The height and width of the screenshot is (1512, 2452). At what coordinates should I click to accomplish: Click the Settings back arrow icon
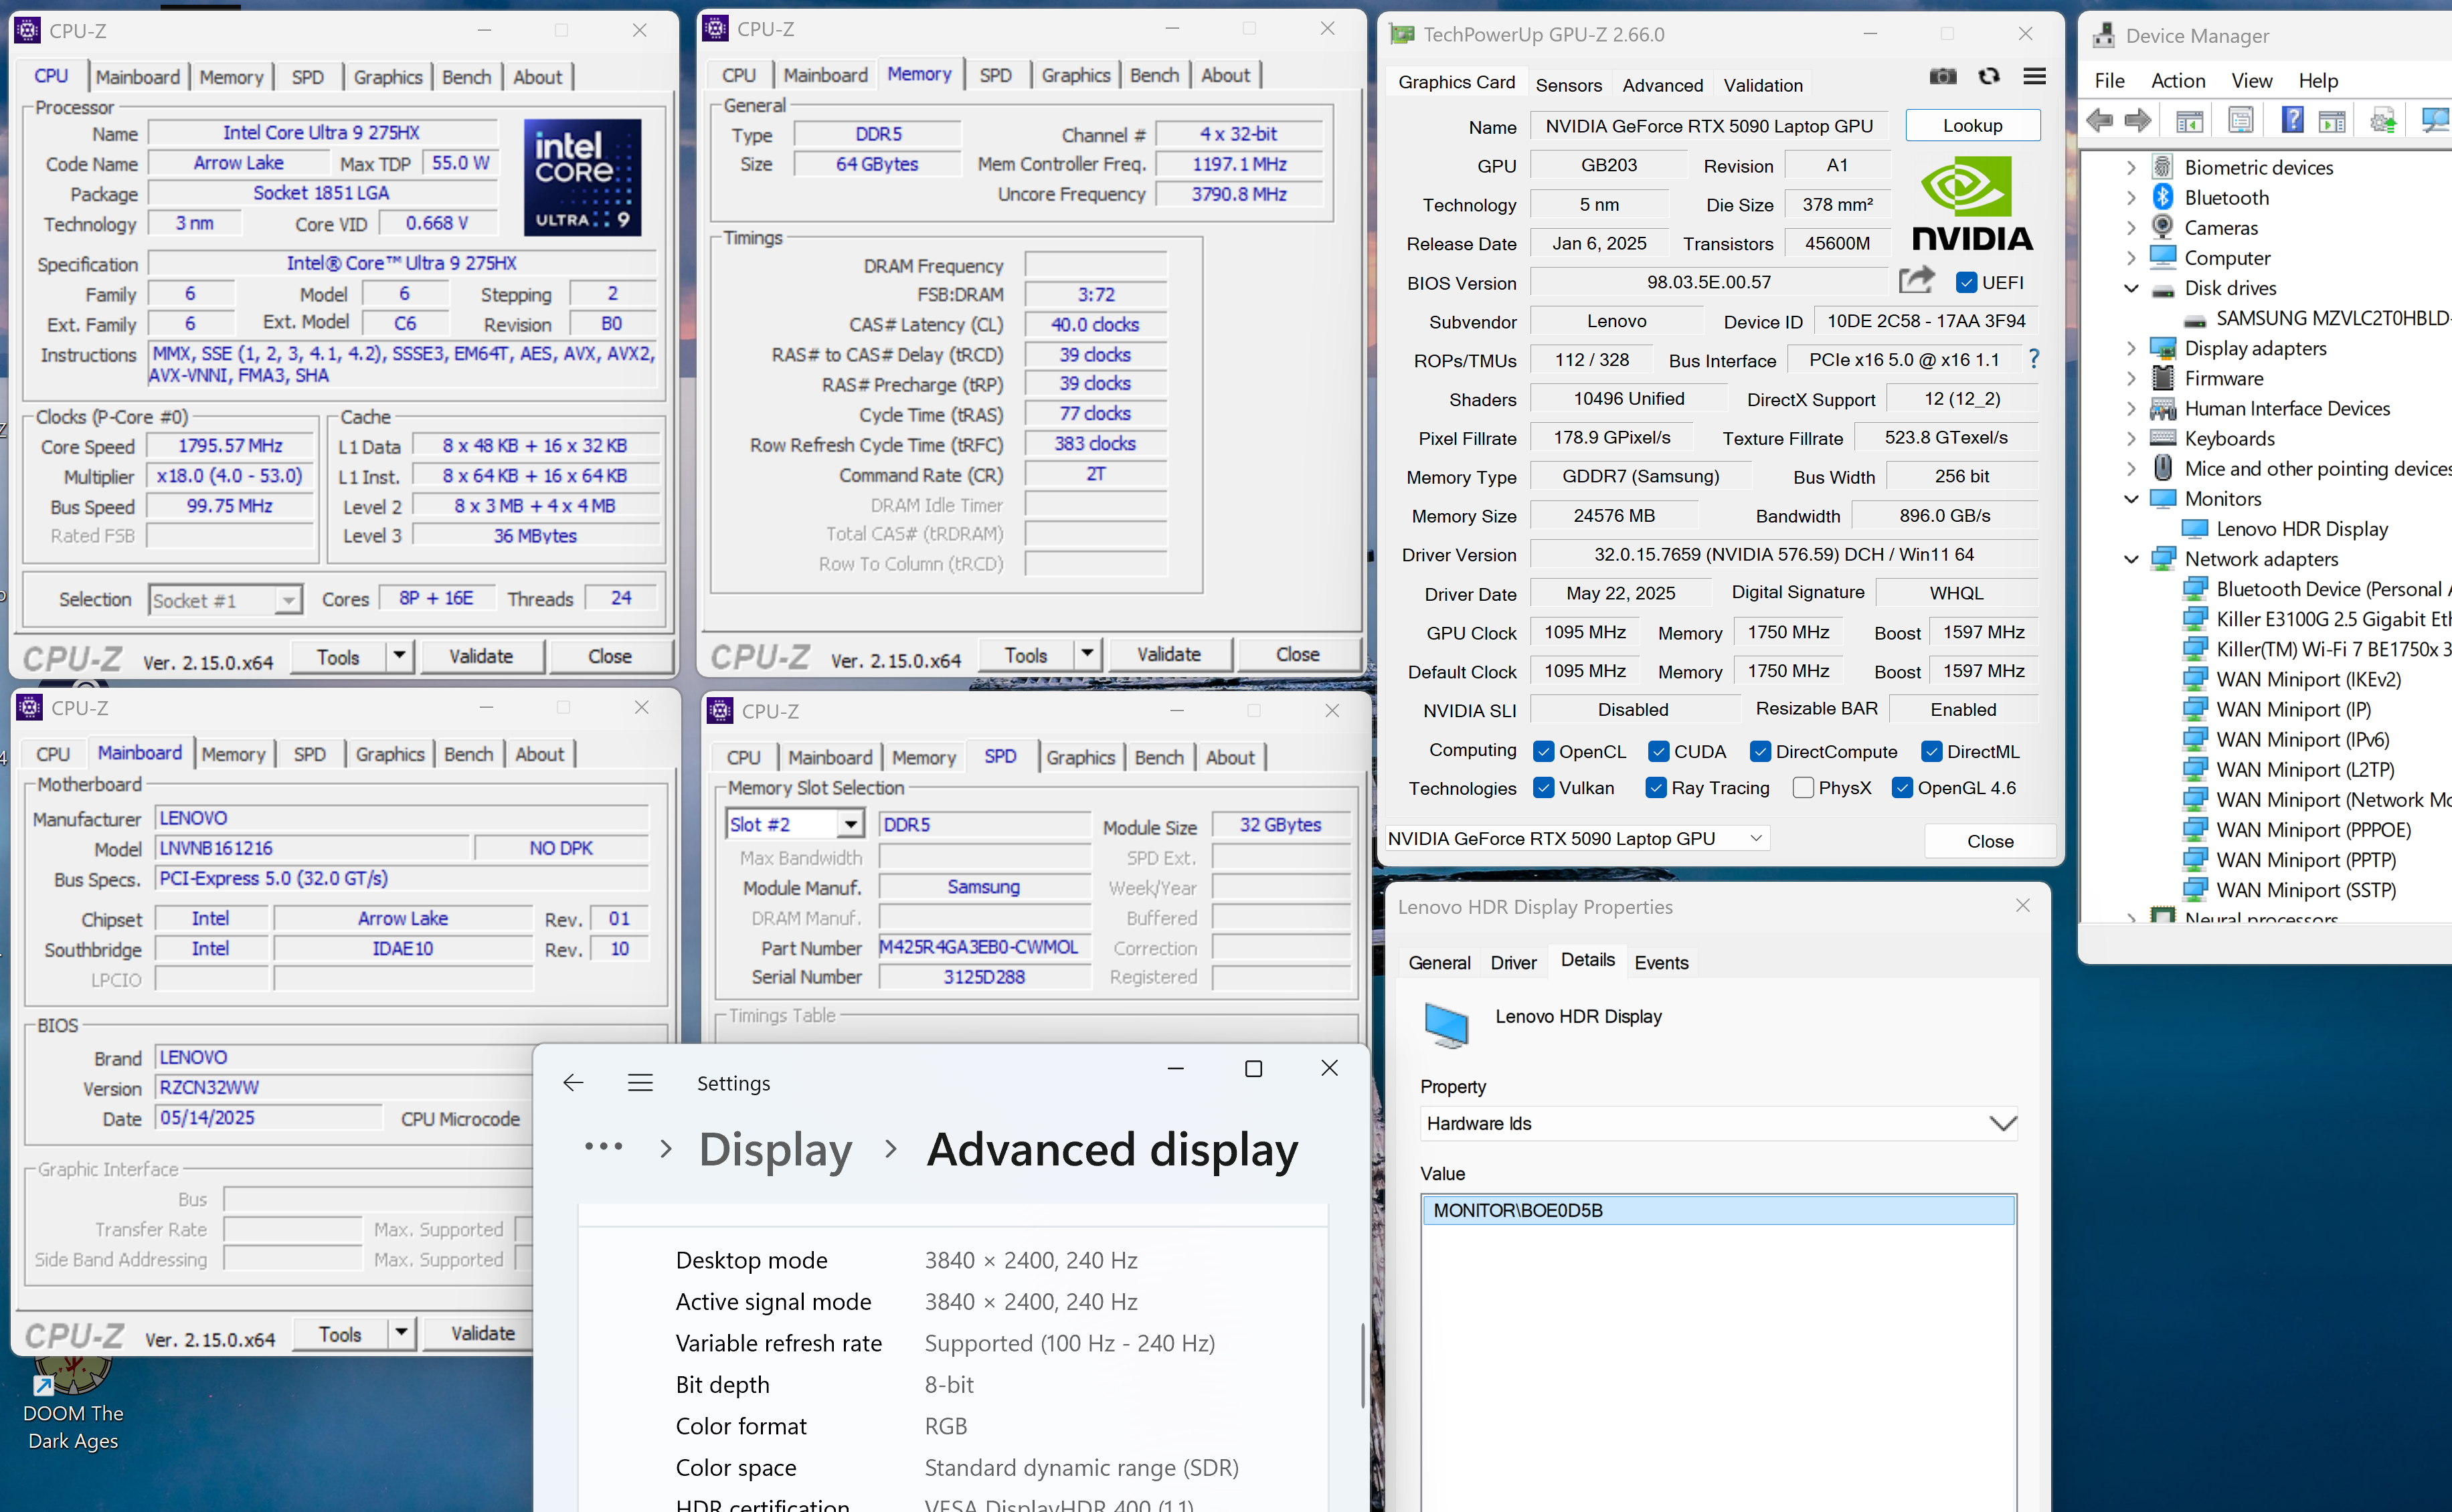573,1083
